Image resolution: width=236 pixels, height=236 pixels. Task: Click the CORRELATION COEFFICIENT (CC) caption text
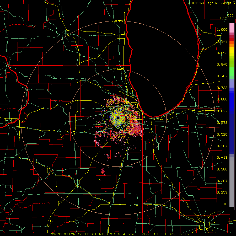click(83, 234)
